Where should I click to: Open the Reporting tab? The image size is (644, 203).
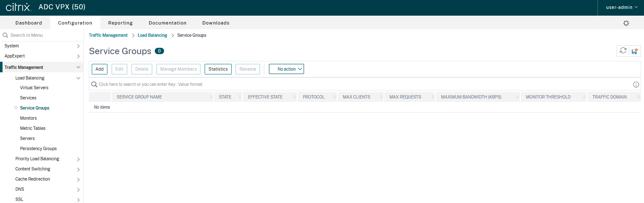tap(121, 23)
